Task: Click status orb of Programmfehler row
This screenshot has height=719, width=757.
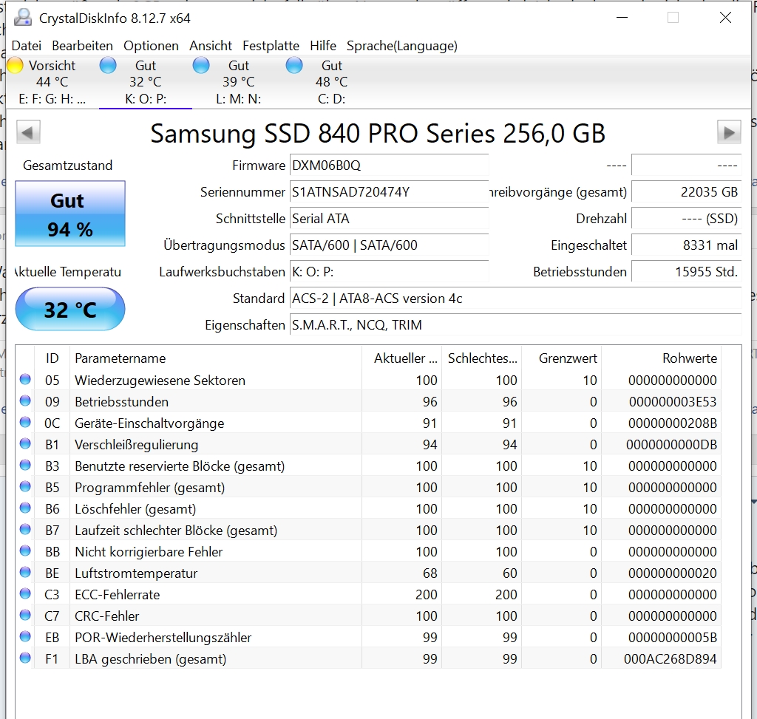Action: (x=25, y=487)
